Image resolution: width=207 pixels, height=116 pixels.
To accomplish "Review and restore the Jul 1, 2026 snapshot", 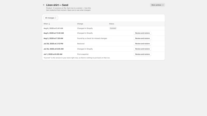I will pyautogui.click(x=143, y=54).
